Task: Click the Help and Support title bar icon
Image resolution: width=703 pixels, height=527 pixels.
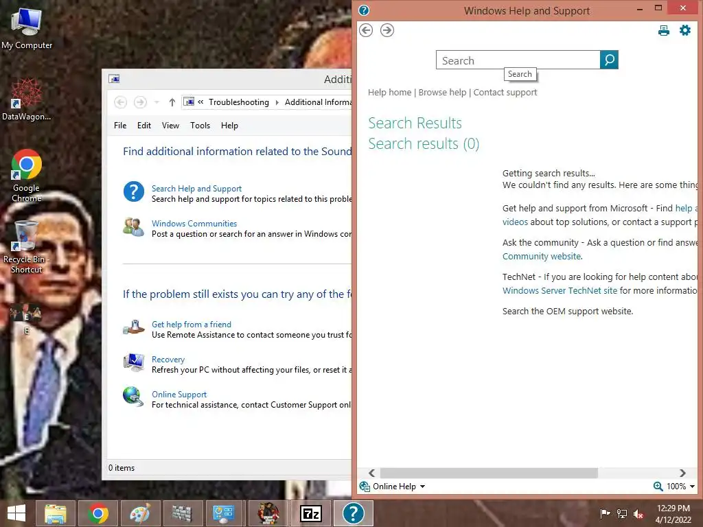Action: 364,10
